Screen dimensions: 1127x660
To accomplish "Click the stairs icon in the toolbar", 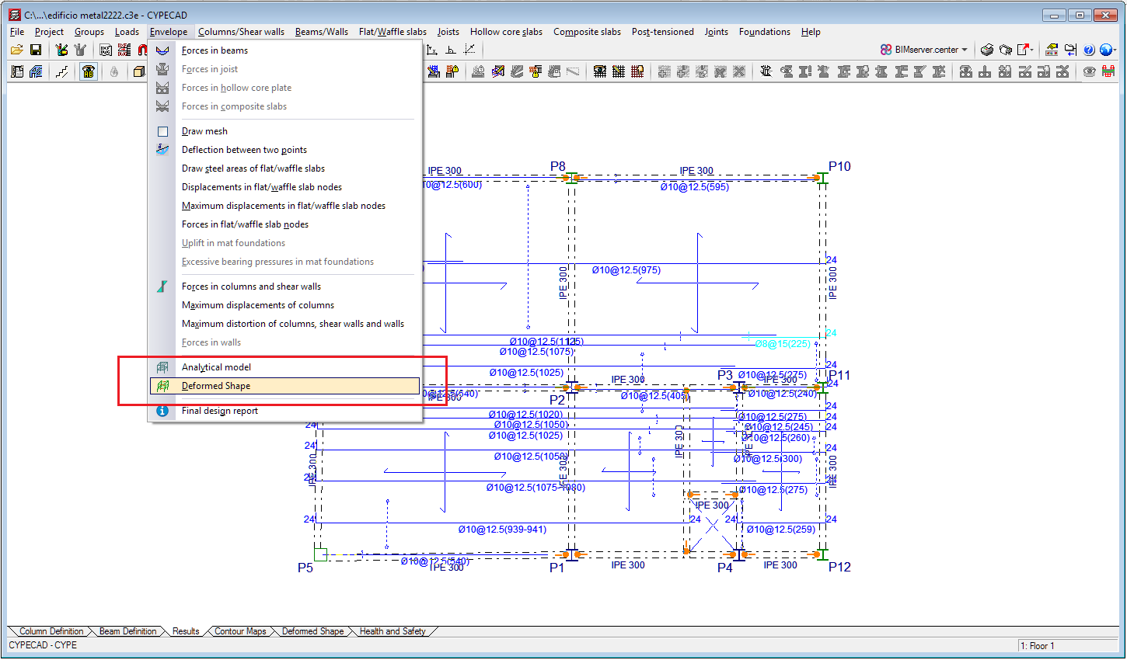I will coord(62,72).
